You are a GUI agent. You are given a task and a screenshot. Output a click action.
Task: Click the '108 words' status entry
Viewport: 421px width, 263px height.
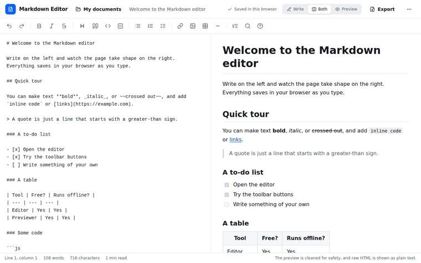point(53,258)
